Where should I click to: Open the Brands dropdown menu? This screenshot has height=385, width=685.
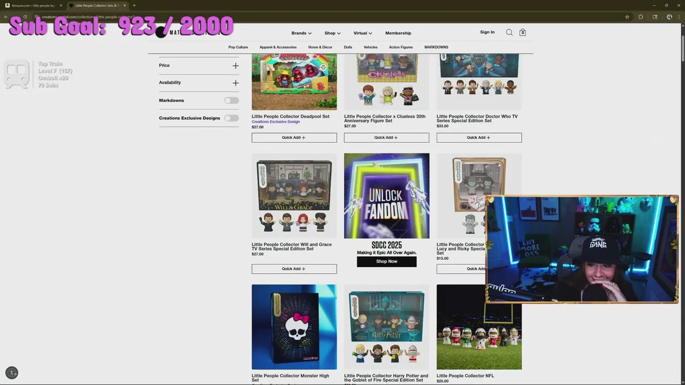[301, 33]
